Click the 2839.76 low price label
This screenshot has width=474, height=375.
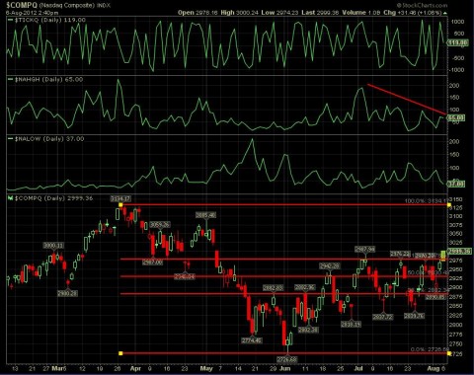[x=415, y=316]
